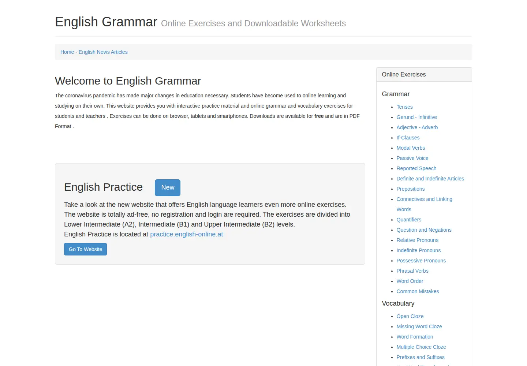Click the Online Exercises panel header

[x=424, y=75]
